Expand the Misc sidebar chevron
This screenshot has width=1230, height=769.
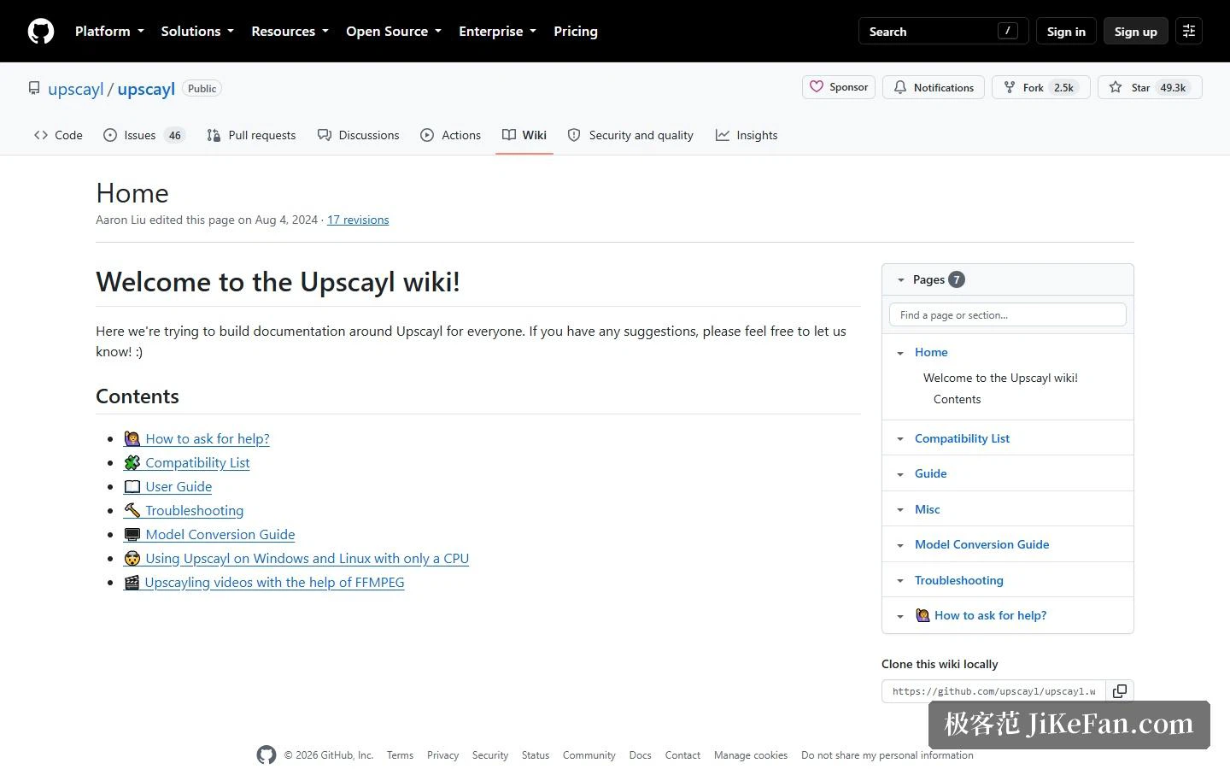[x=900, y=510]
